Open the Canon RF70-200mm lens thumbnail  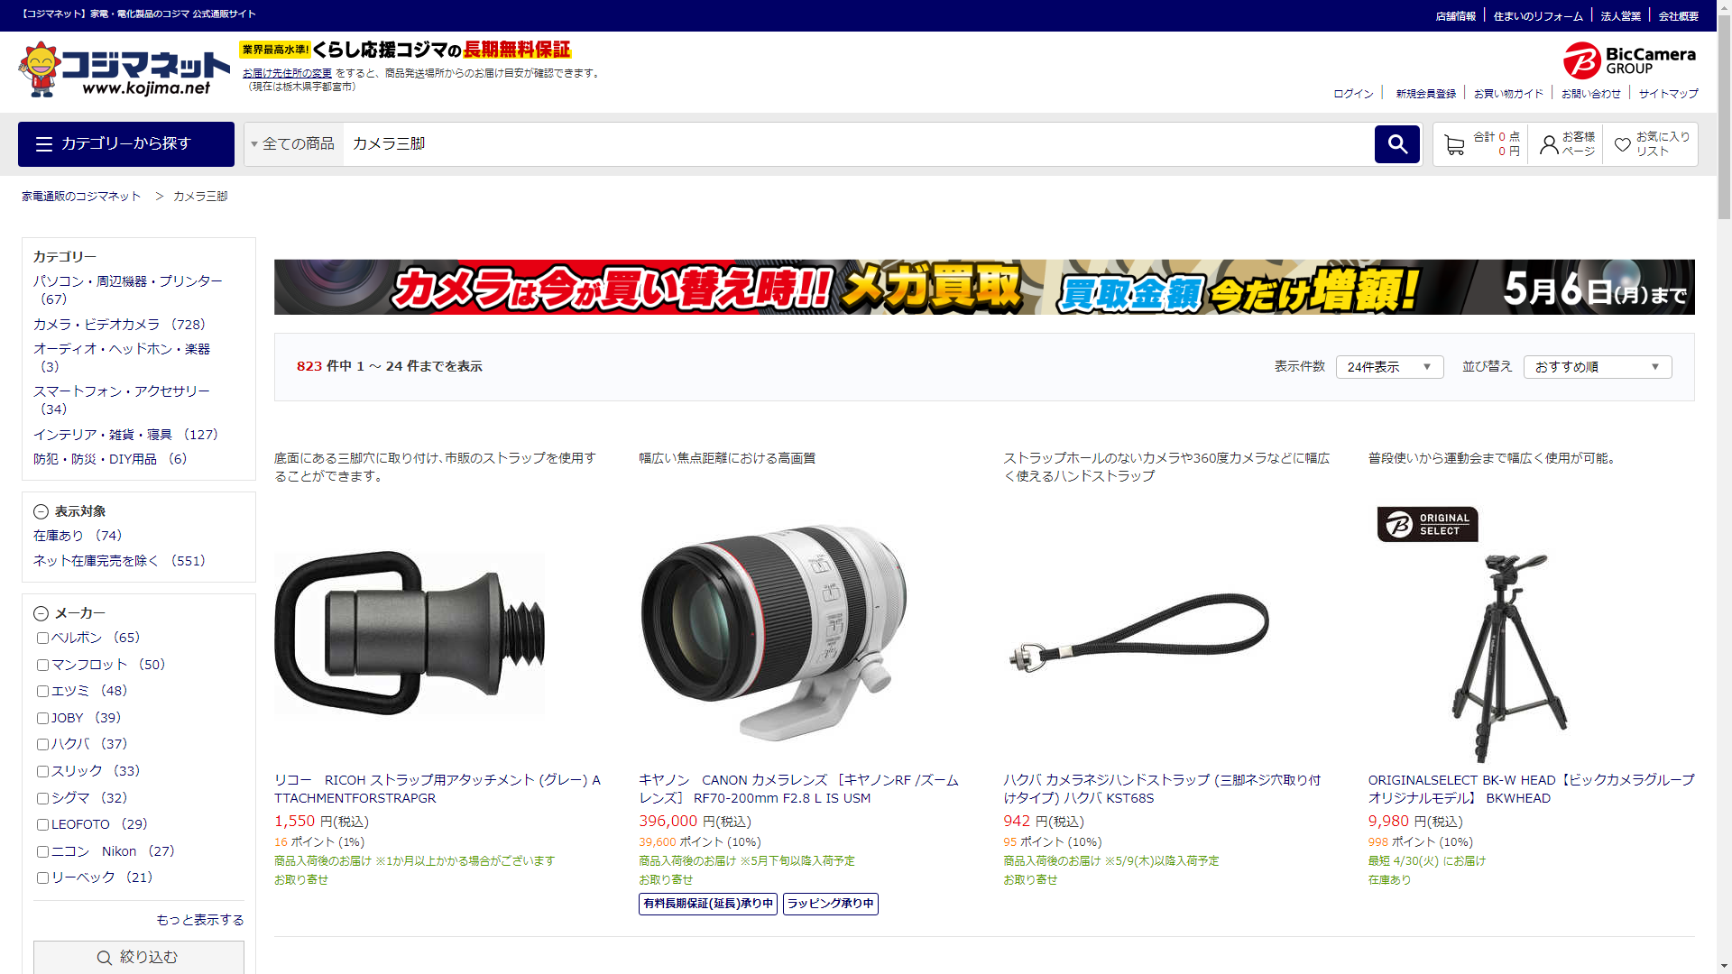[773, 633]
